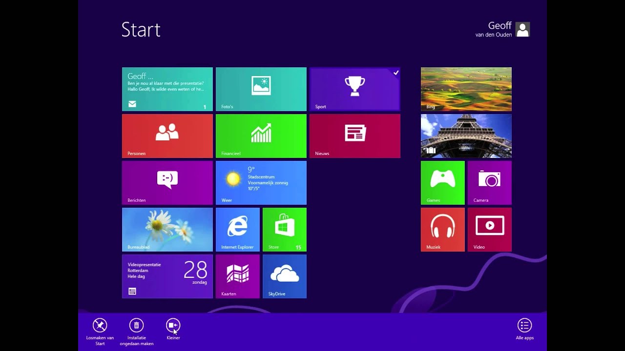Open the Weer weather tile

(x=261, y=183)
